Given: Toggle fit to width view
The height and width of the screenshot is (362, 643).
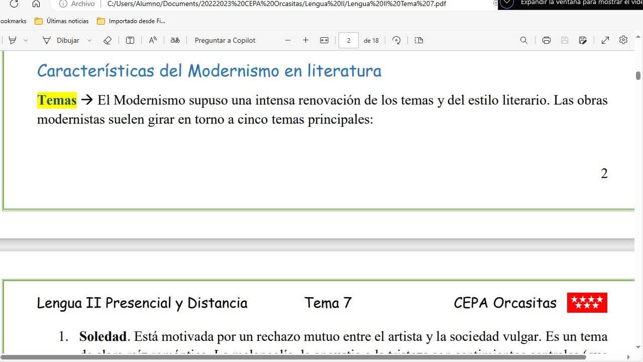Looking at the screenshot, I should pos(324,40).
